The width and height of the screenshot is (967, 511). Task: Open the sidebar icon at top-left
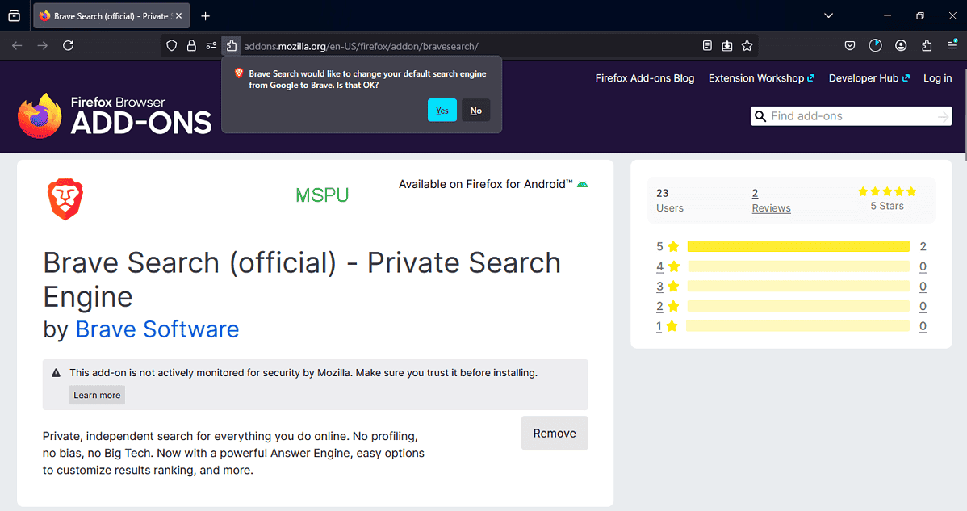point(14,15)
